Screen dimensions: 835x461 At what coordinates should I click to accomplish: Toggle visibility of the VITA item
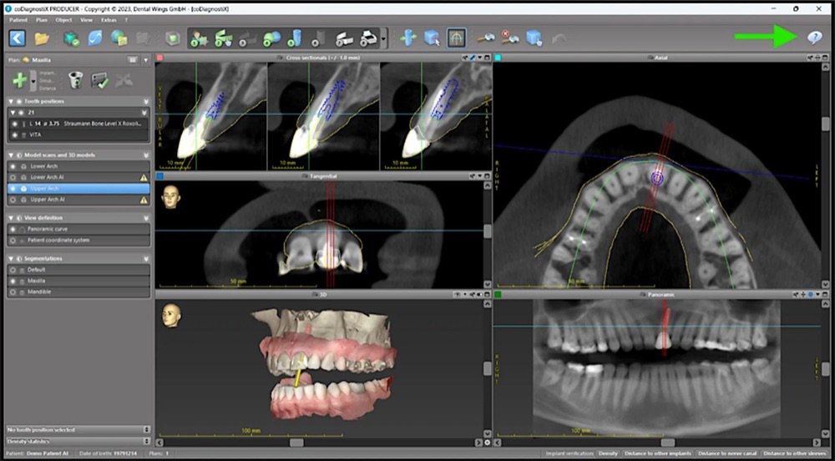(x=14, y=134)
